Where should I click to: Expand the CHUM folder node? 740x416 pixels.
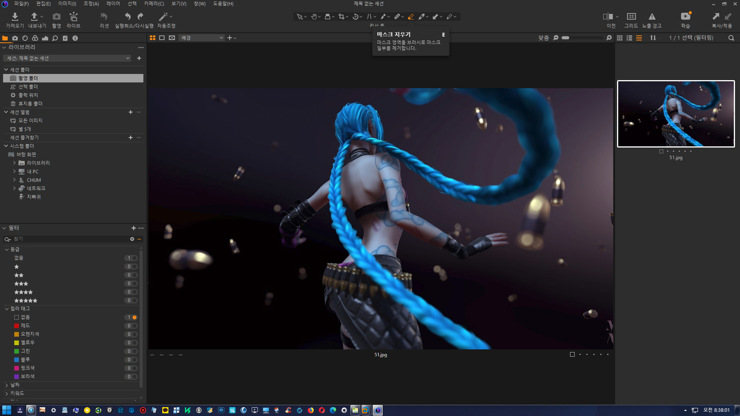(14, 180)
